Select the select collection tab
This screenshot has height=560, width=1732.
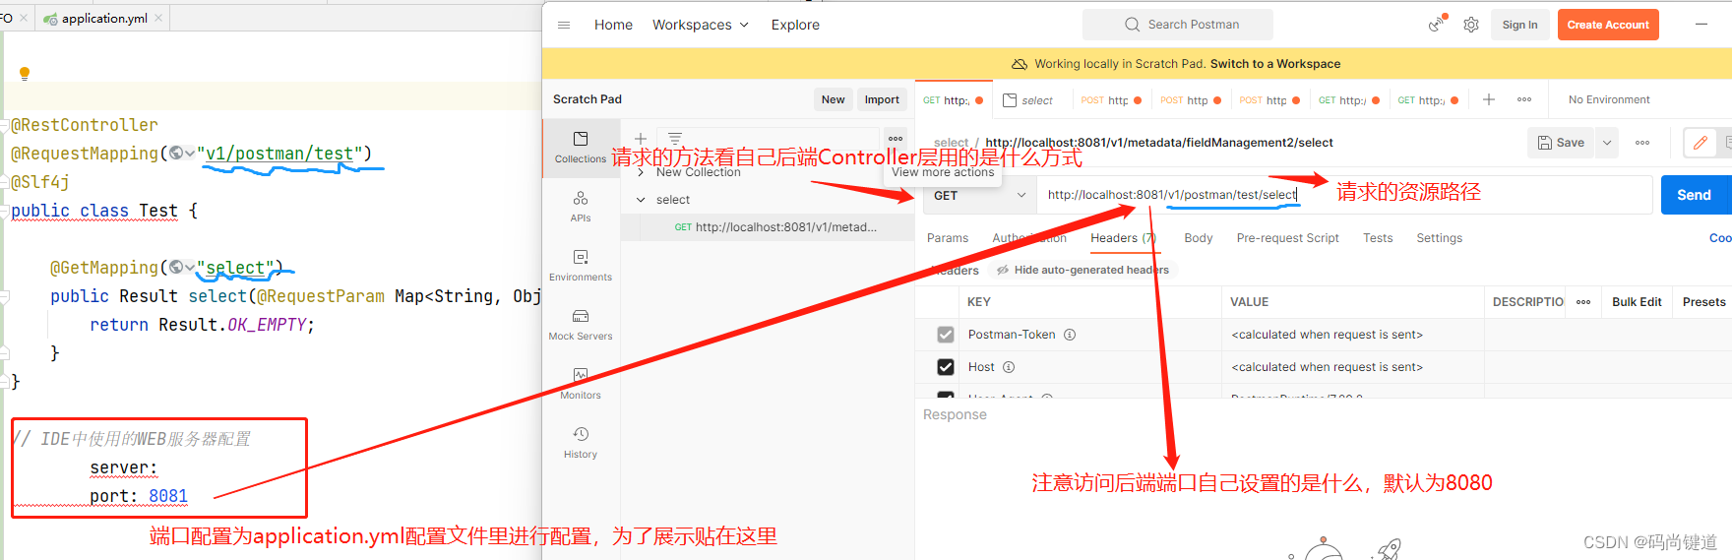click(1027, 100)
